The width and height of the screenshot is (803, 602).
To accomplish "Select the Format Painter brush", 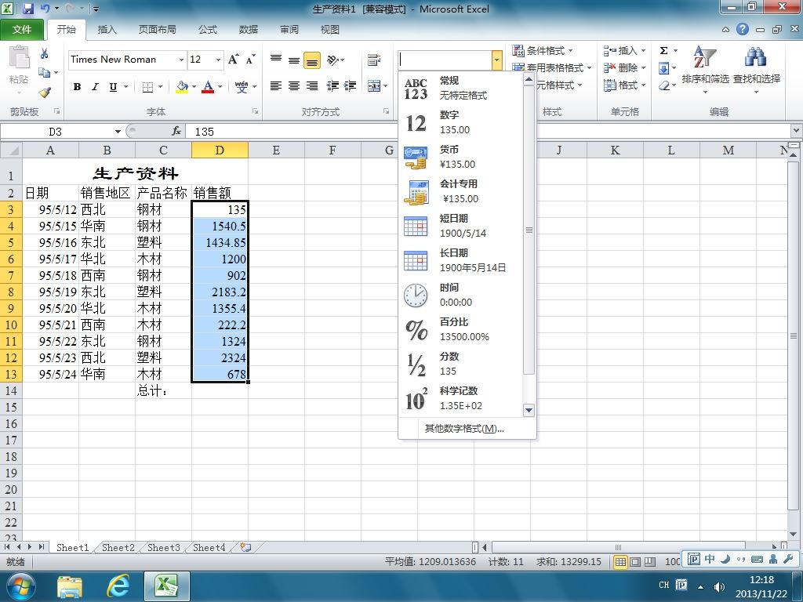I will (45, 92).
